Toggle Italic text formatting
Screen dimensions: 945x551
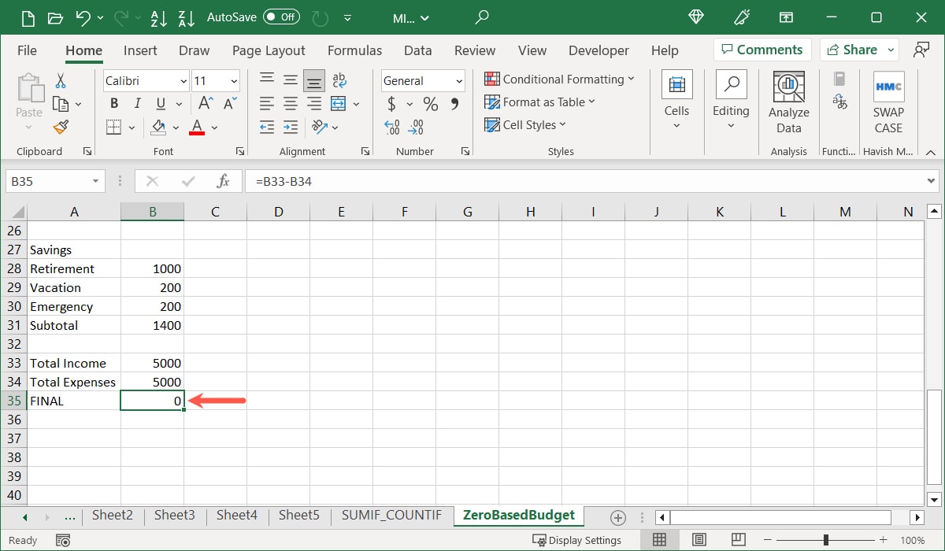(138, 104)
